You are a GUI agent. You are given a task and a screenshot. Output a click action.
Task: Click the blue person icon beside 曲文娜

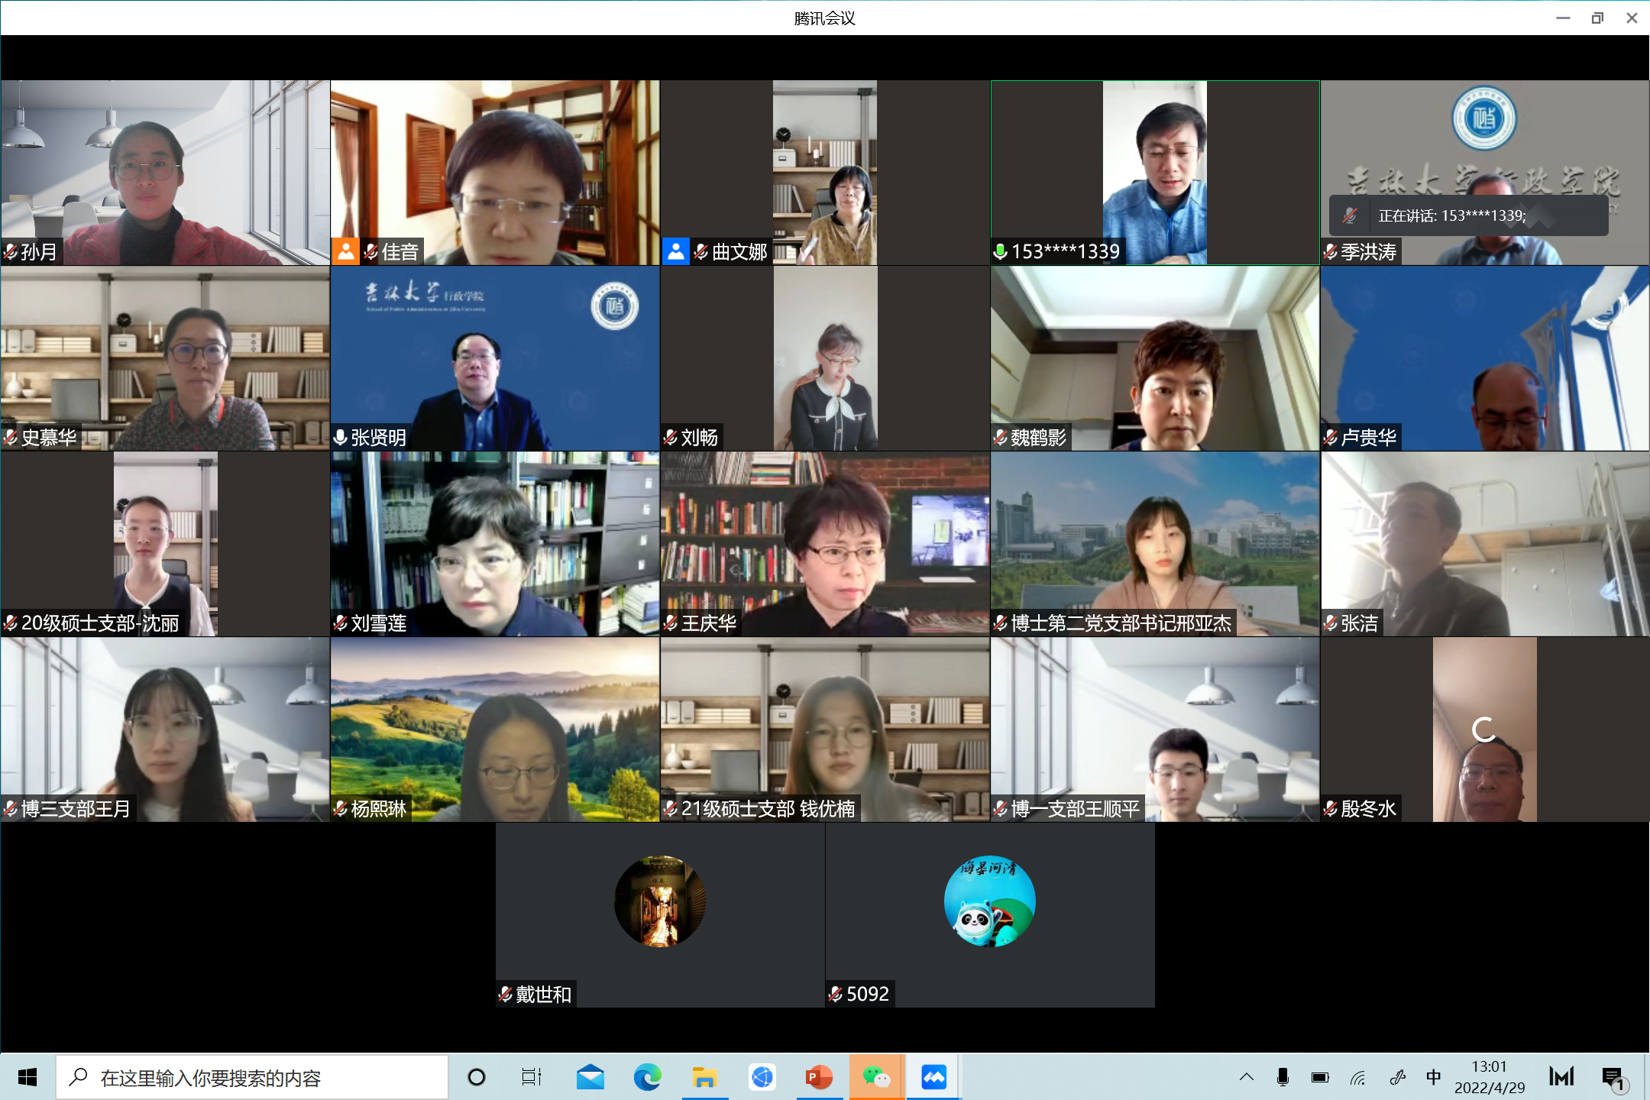tap(675, 251)
